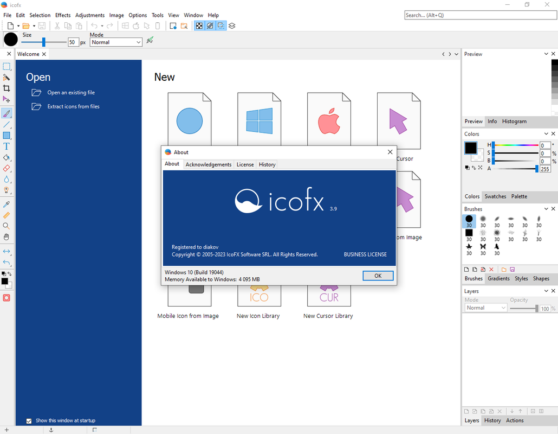
Task: Select the Paint Bucket fill tool
Action: 7,157
